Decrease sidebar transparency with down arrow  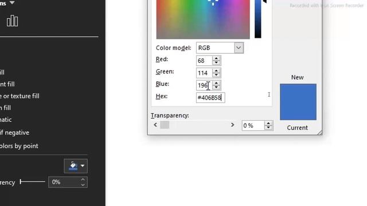(x=83, y=185)
